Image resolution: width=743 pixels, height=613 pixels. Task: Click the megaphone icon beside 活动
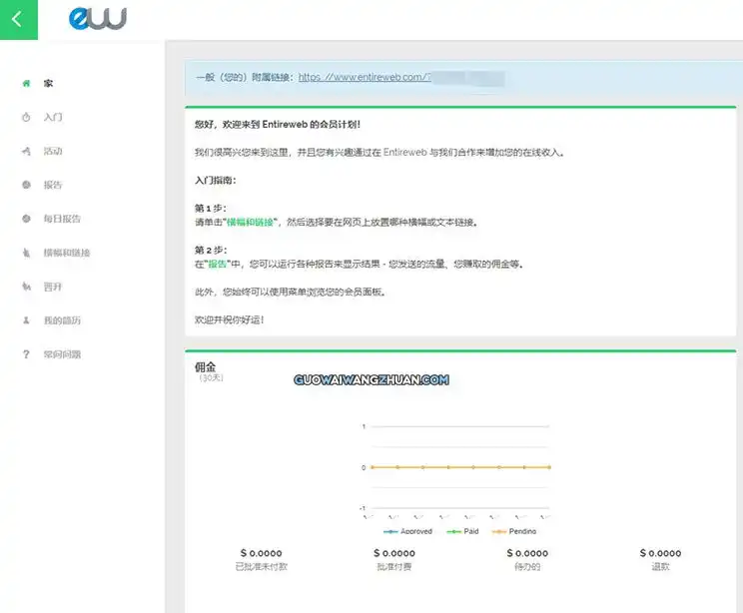point(26,151)
